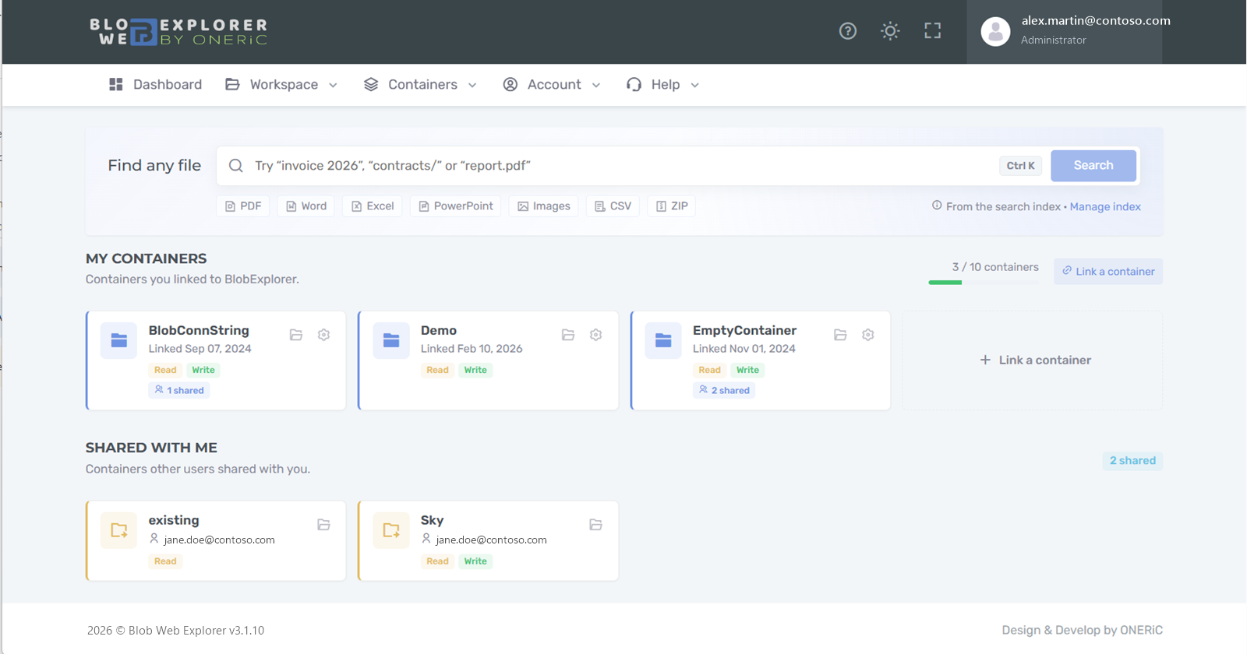This screenshot has height=654, width=1247.
Task: Go to the Dashboard menu item
Action: tap(155, 85)
